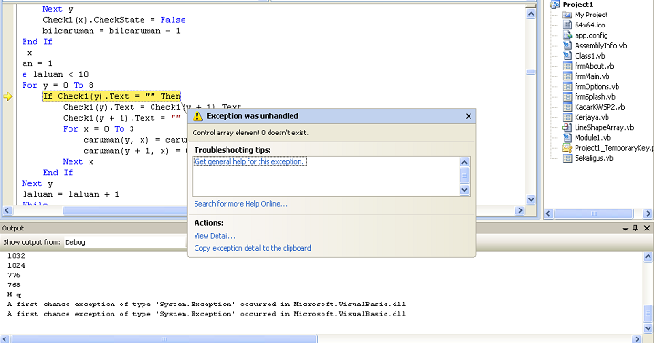Viewport: 655px width, 343px height.
Task: Select the app.config file icon
Action: (567, 35)
